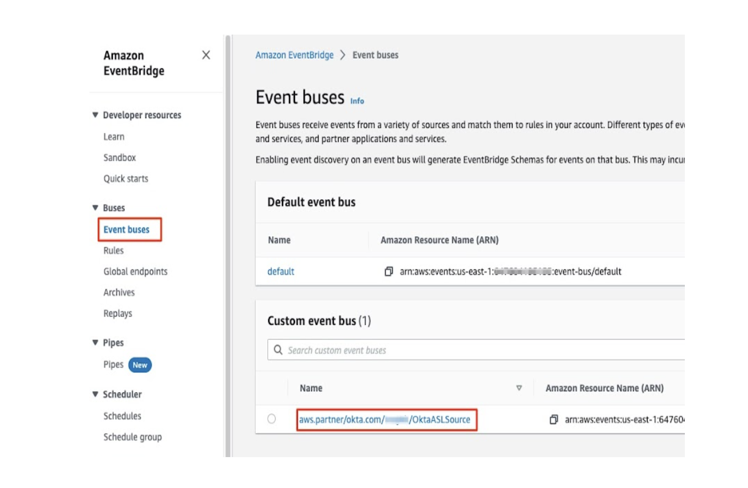Image resolution: width=748 pixels, height=488 pixels.
Task: Collapse the Scheduler section
Action: coord(95,394)
